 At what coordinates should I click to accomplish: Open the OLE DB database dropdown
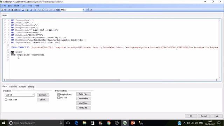(20, 95)
